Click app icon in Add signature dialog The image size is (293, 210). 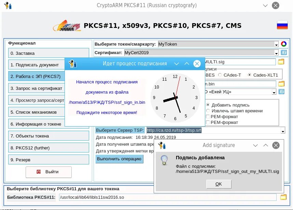(162, 145)
